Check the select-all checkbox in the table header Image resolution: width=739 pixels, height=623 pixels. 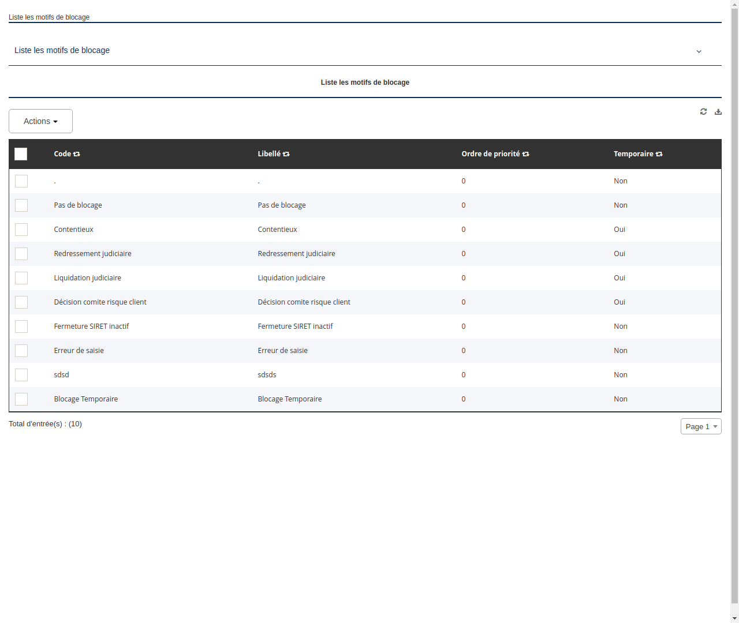[21, 154]
